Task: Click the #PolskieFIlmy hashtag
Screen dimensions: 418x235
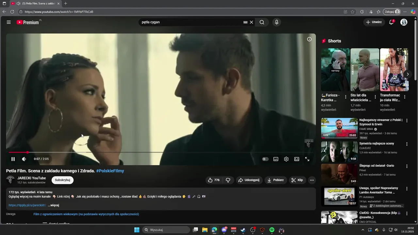Action: tap(110, 171)
